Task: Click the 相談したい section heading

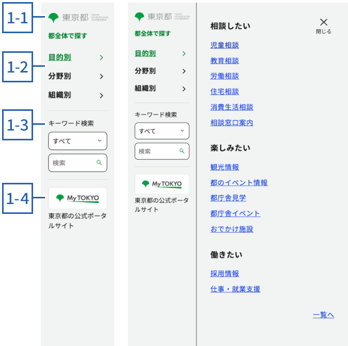Action: pyautogui.click(x=230, y=26)
